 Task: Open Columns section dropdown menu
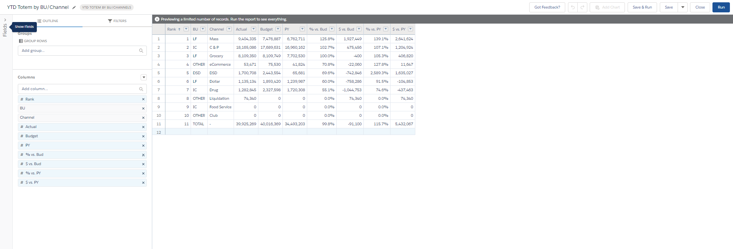pyautogui.click(x=144, y=77)
